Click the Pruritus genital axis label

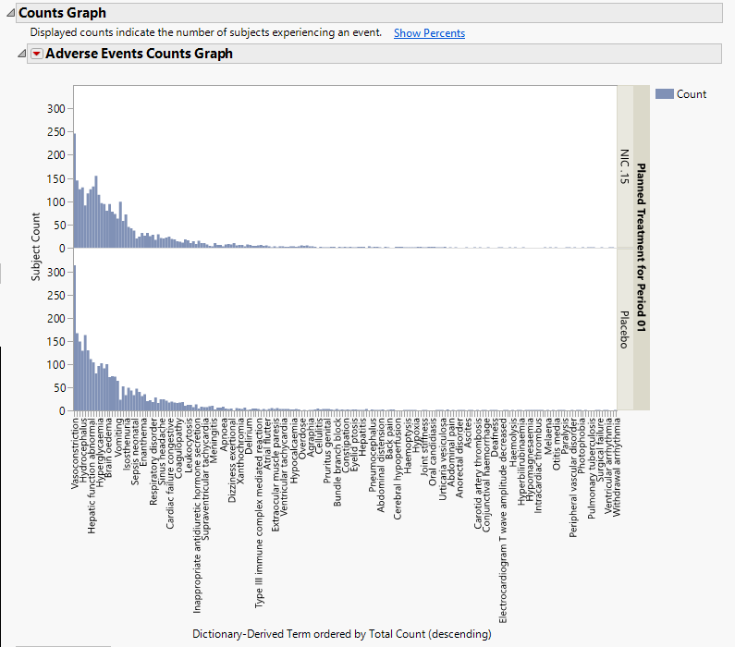tap(327, 450)
